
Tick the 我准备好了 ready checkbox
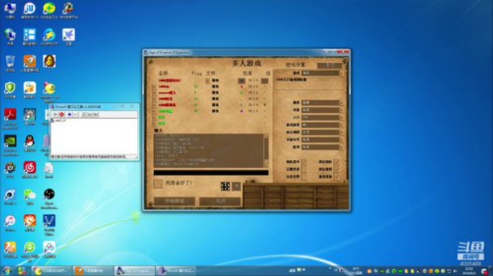pos(158,184)
